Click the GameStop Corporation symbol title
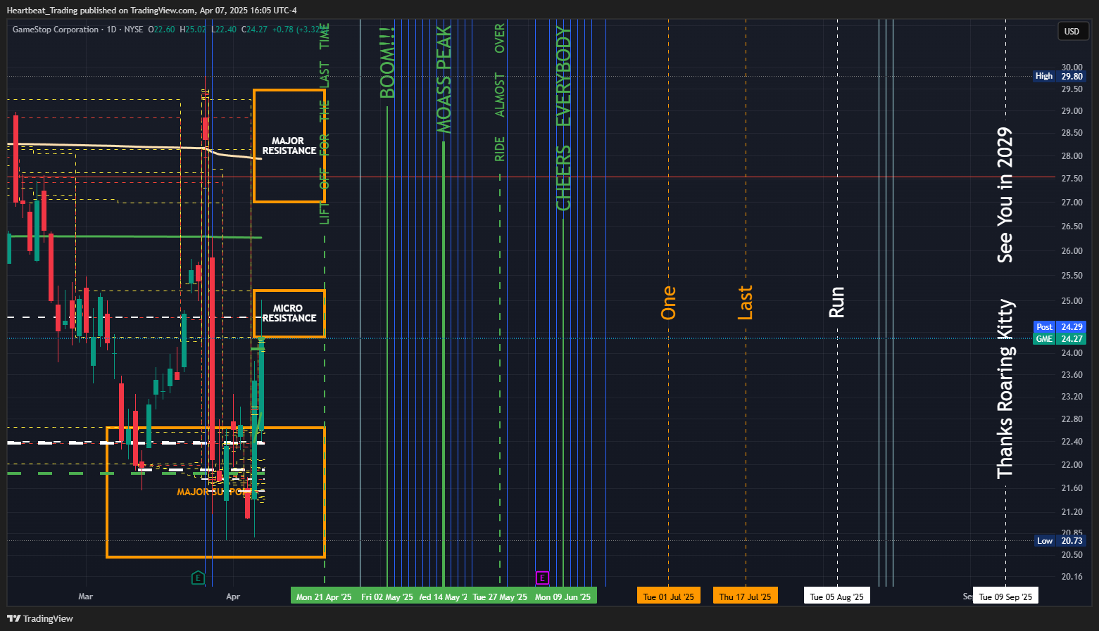1099x631 pixels. pos(56,30)
